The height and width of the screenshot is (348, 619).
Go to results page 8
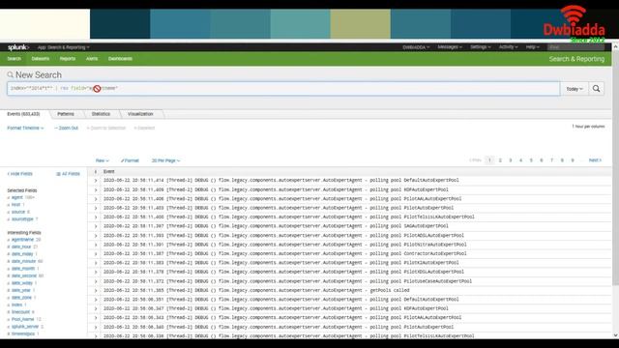(x=562, y=160)
